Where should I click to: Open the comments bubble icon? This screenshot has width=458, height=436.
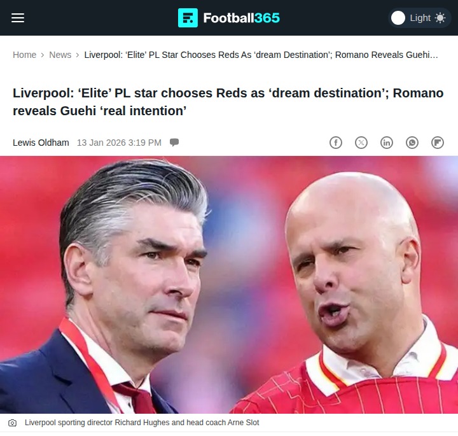(x=174, y=143)
